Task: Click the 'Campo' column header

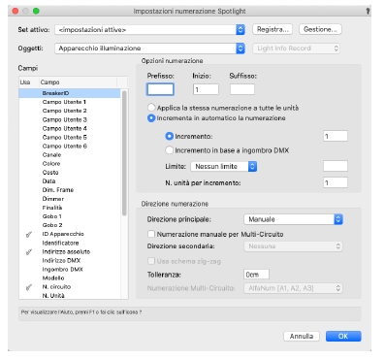Action: click(78, 82)
